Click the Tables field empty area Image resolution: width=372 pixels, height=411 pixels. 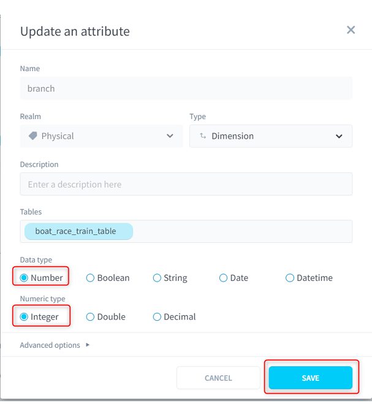(x=242, y=231)
